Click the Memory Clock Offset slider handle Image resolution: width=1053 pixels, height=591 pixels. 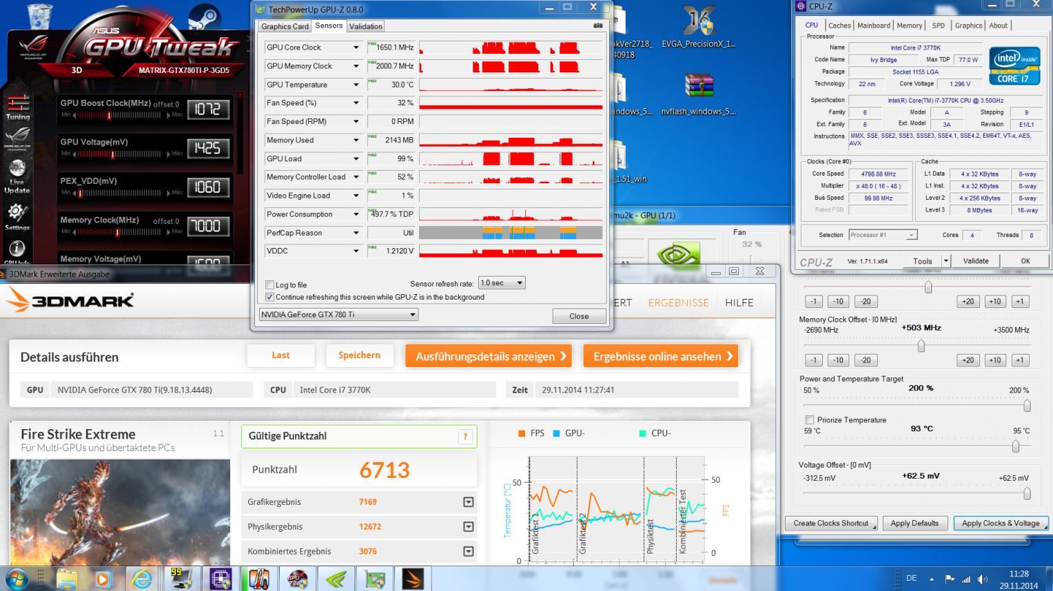click(921, 346)
